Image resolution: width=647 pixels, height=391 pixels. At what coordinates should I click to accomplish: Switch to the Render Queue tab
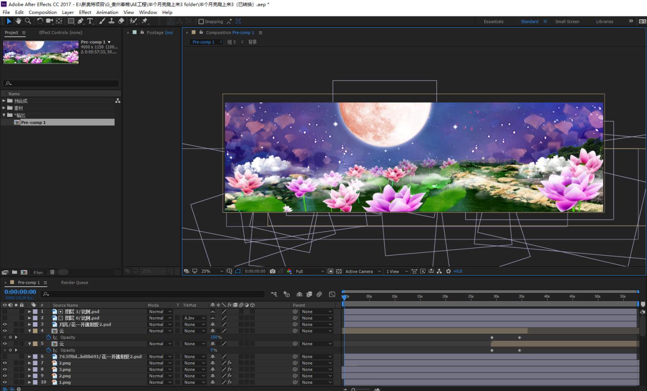(x=75, y=283)
